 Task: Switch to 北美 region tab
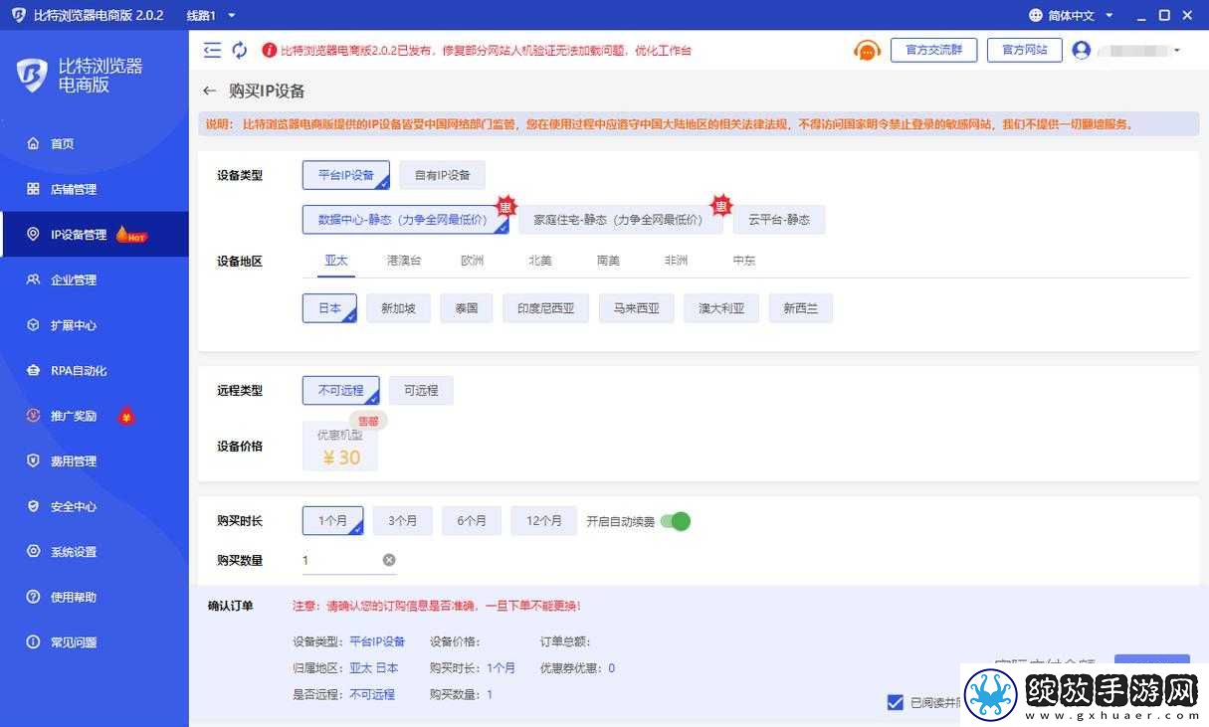540,261
